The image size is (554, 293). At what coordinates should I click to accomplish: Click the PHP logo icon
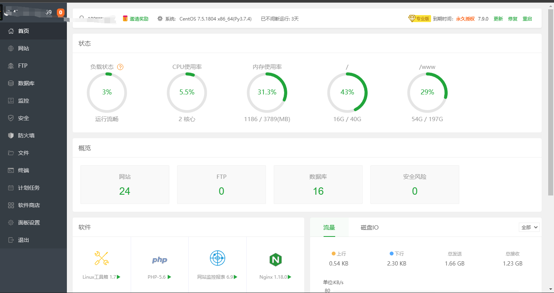tap(159, 260)
